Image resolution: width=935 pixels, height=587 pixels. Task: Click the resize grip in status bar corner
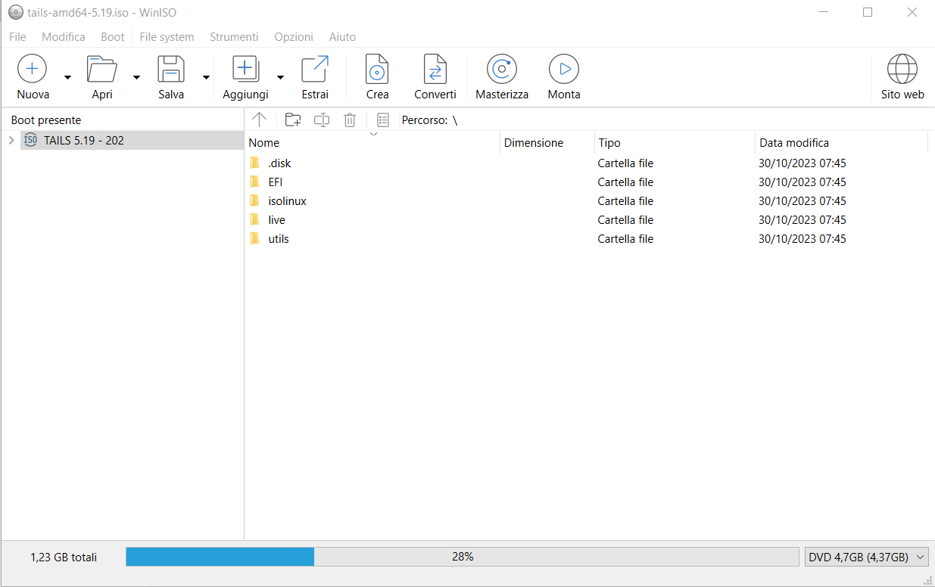click(928, 580)
